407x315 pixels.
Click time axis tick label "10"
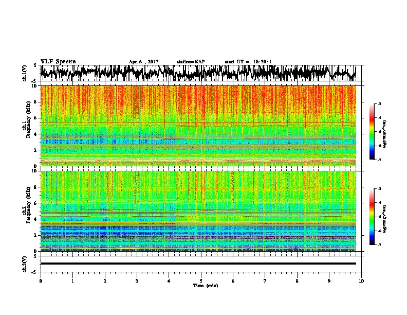click(x=361, y=281)
